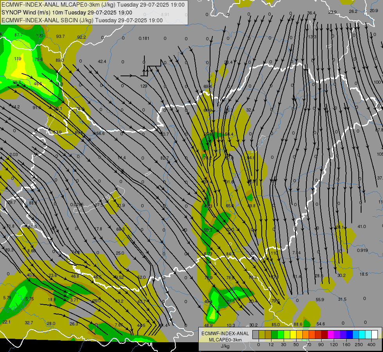Click the map value 20.9
Viewport: 383px width, 352px height.
(x=374, y=11)
